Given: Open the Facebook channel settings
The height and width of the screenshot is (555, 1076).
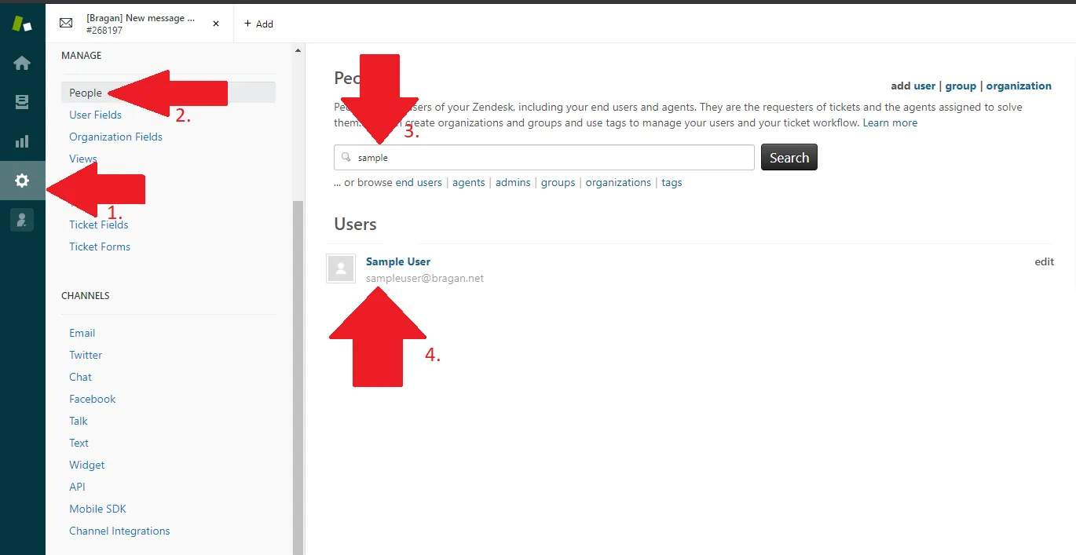Looking at the screenshot, I should pos(92,399).
